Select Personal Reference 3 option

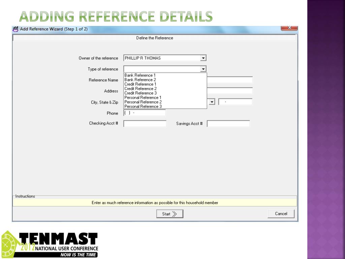coord(143,106)
